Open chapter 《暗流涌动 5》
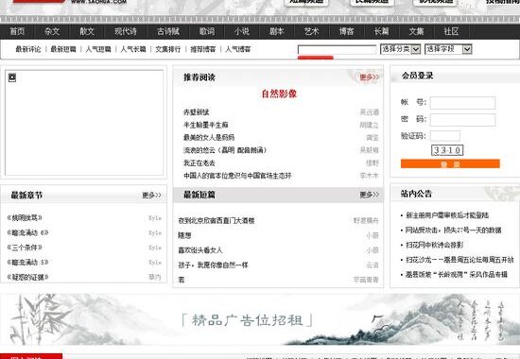520x359 pixels. coord(27,263)
